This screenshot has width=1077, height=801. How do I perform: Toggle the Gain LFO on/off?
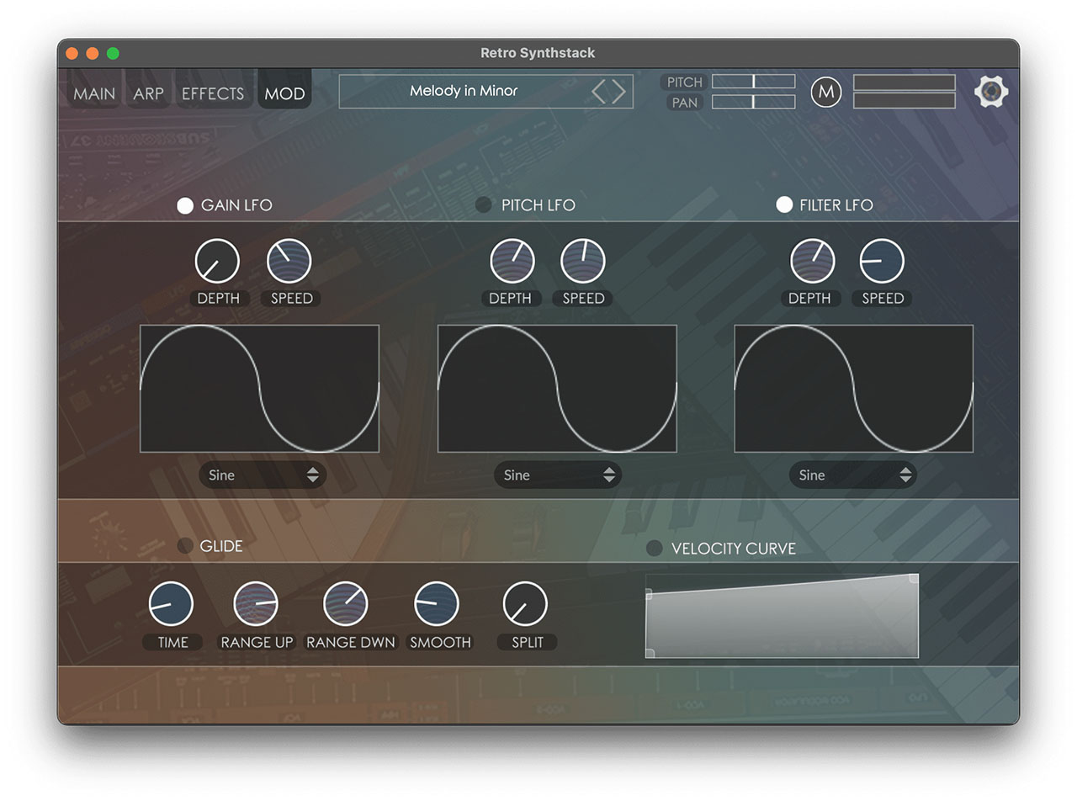point(185,205)
